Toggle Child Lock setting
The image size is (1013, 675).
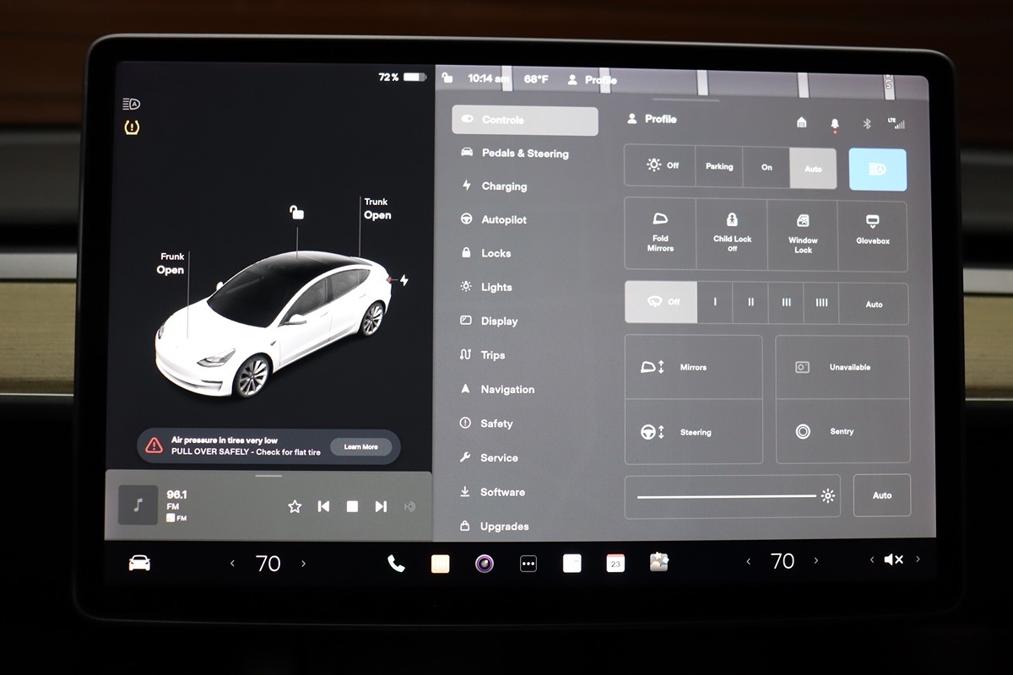coord(732,235)
